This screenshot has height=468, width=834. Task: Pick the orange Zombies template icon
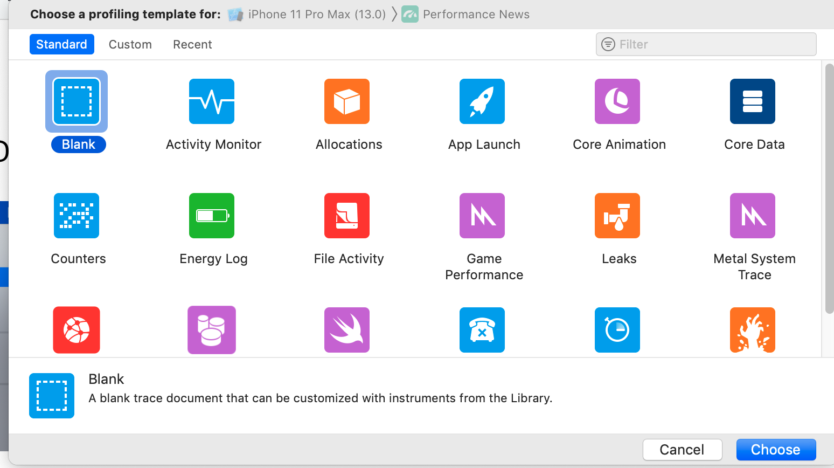point(753,330)
